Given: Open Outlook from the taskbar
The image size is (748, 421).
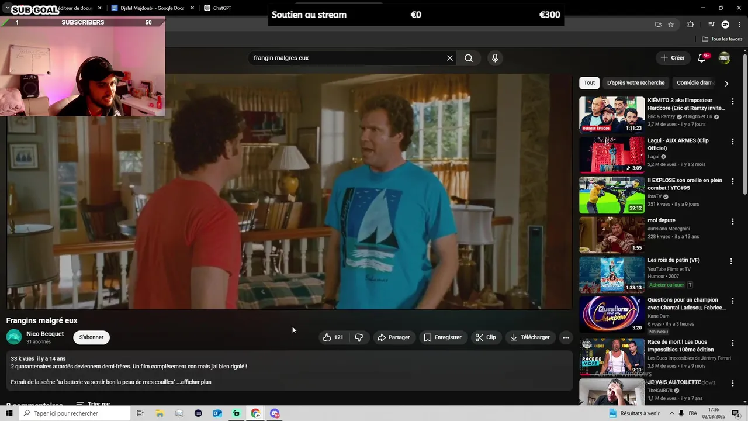Looking at the screenshot, I should (217, 413).
